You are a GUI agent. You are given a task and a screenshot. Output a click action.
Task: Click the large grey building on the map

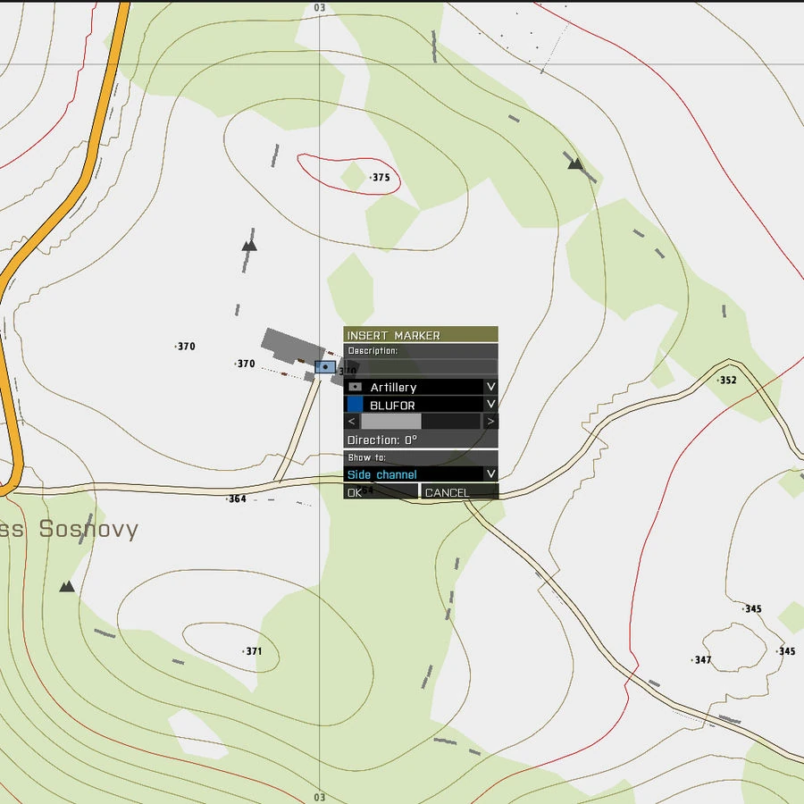tap(292, 346)
